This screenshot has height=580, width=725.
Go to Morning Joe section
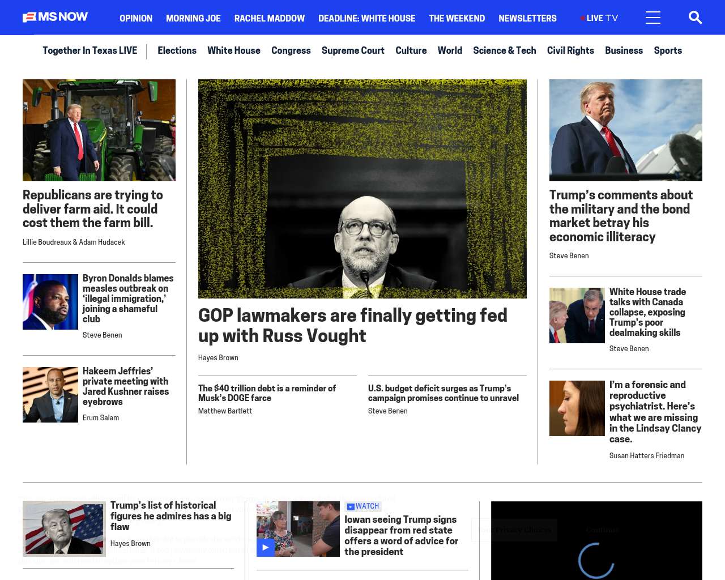(193, 18)
